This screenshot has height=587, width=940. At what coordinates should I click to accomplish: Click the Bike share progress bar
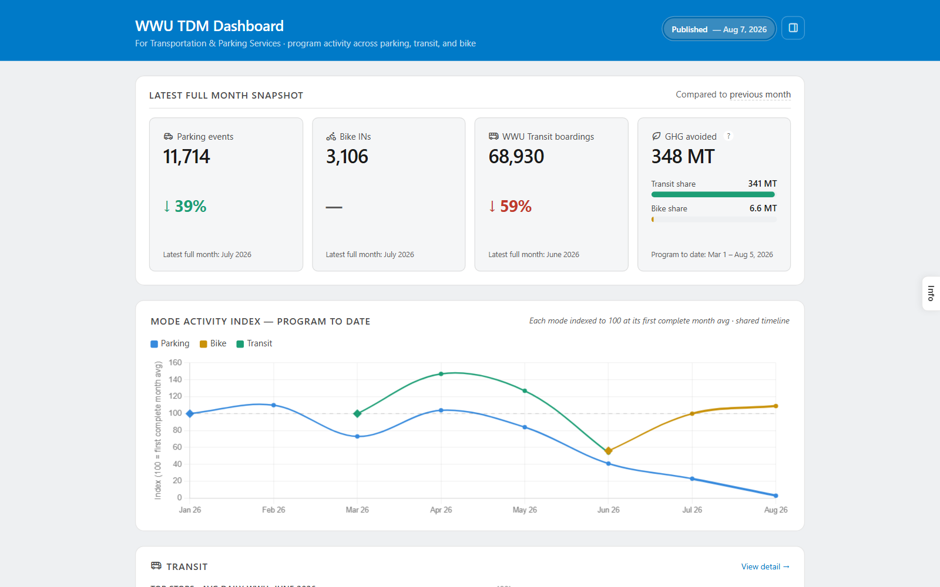714,220
